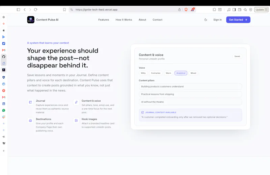Click the 'Content & voice' card heading

click(151, 55)
